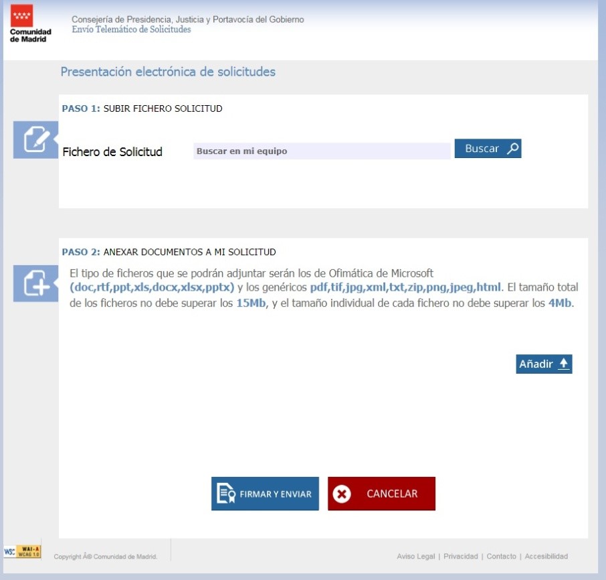Click 'Envío Telemático de Solicitudes' header text
Viewport: 606px width, 580px height.
pos(131,29)
